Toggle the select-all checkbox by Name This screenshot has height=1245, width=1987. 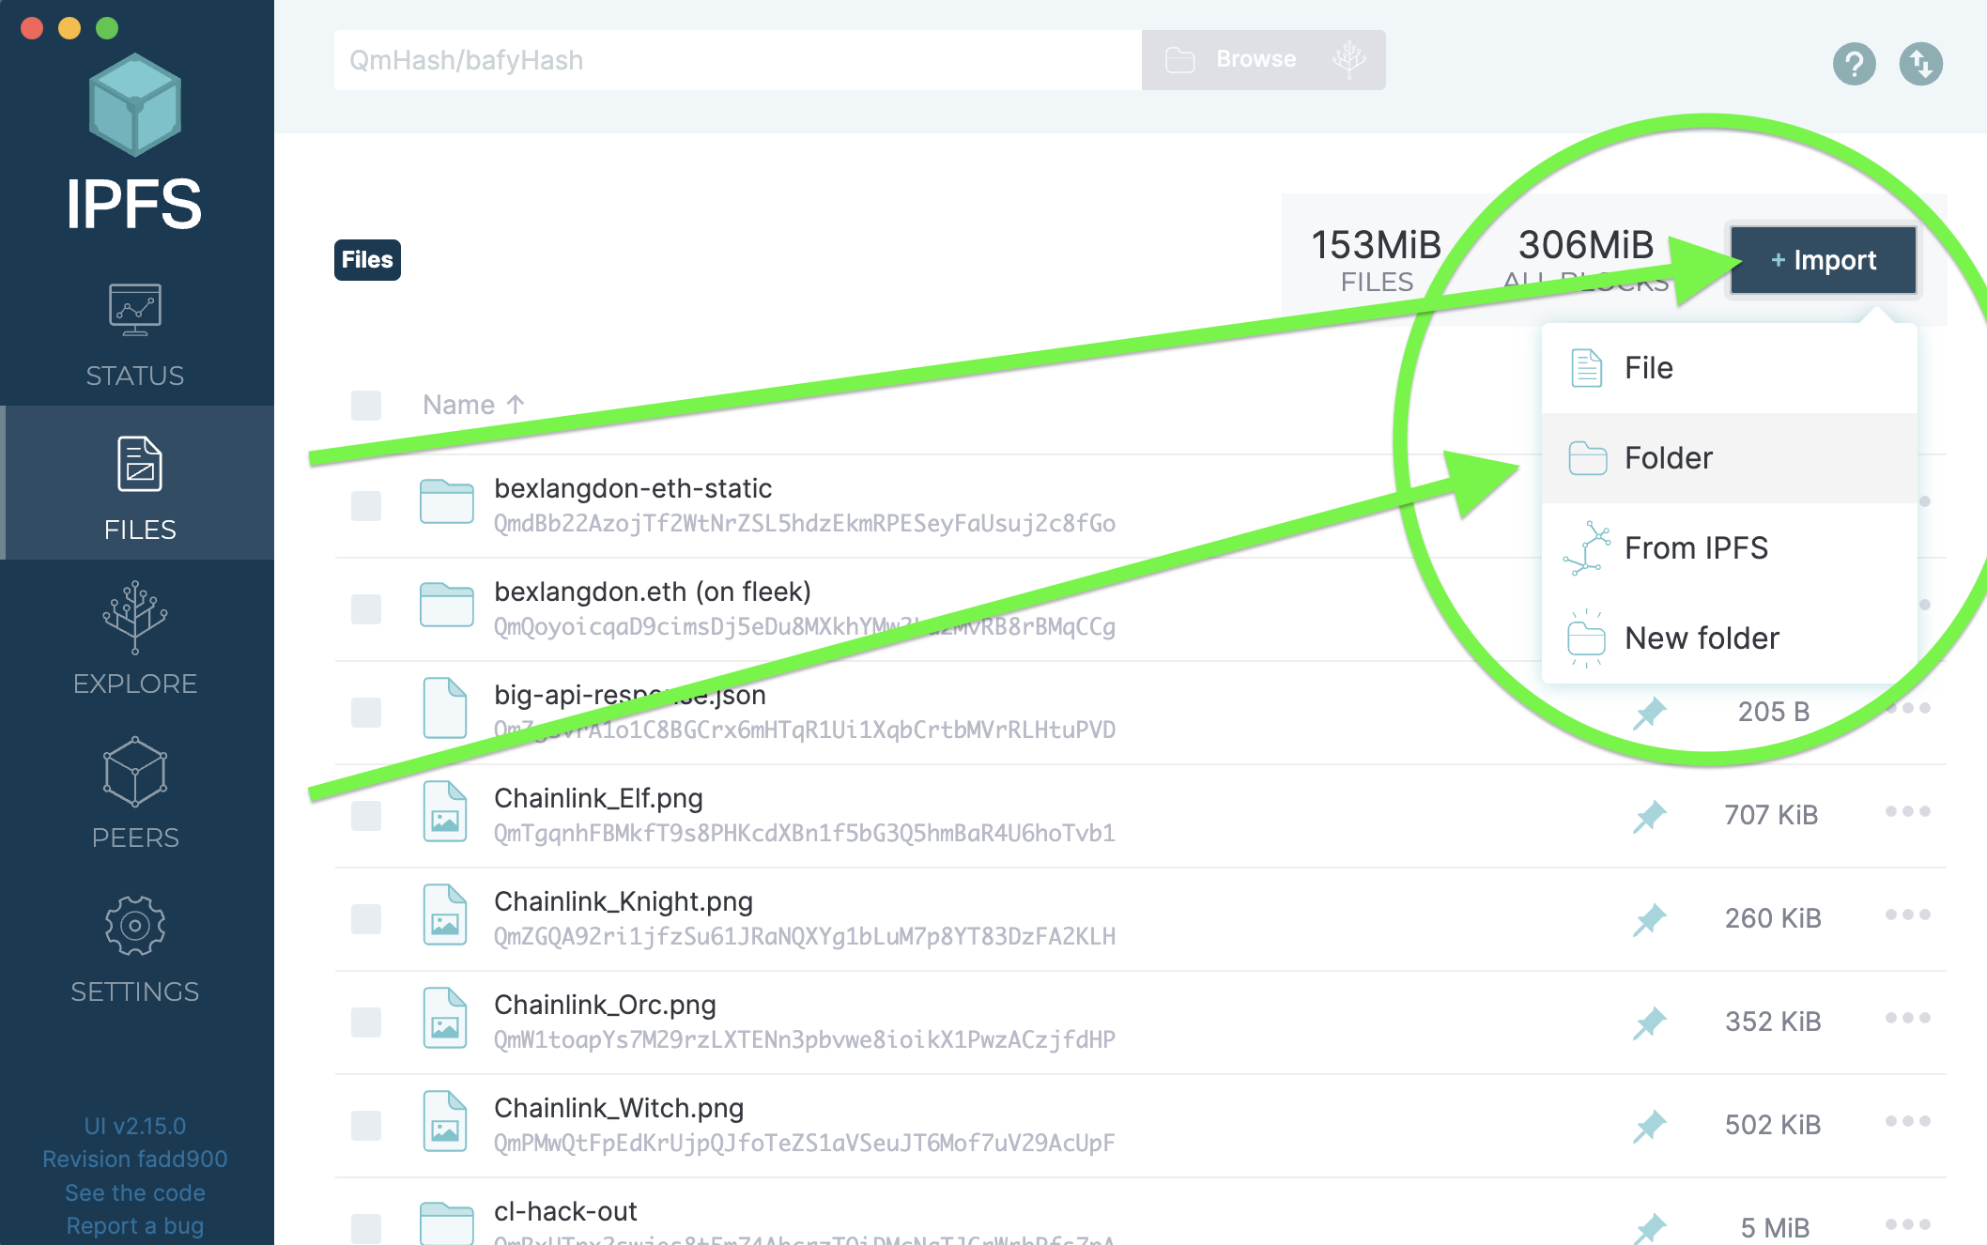pyautogui.click(x=365, y=406)
